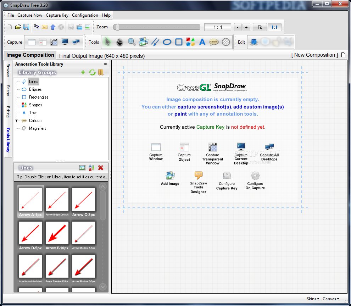
Task: Open the Capture Now menu
Action: (30, 15)
